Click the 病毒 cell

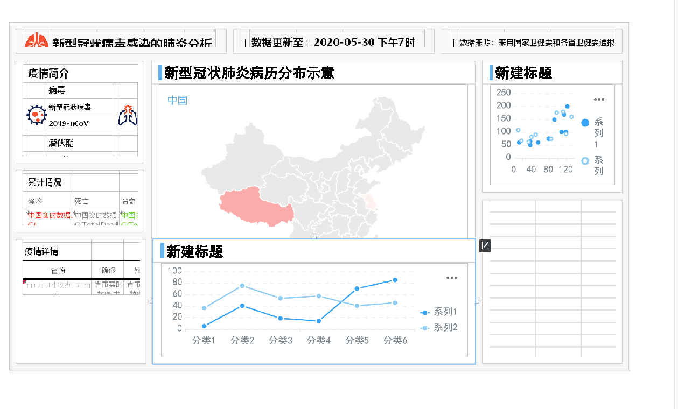point(80,90)
